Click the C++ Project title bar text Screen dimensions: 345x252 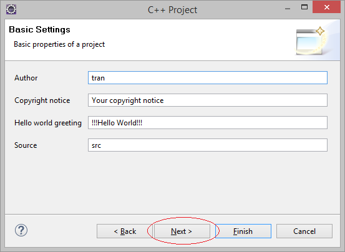172,10
